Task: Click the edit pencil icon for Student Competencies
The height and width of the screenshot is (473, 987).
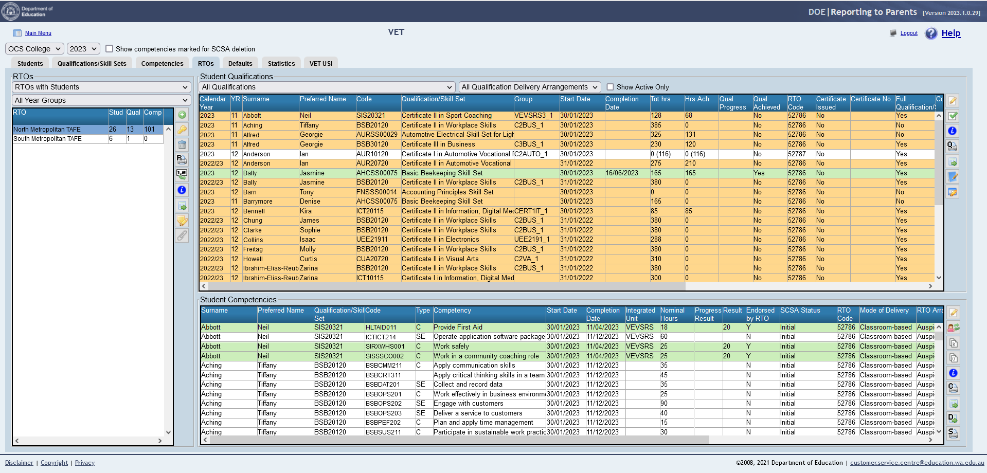Action: click(x=953, y=313)
